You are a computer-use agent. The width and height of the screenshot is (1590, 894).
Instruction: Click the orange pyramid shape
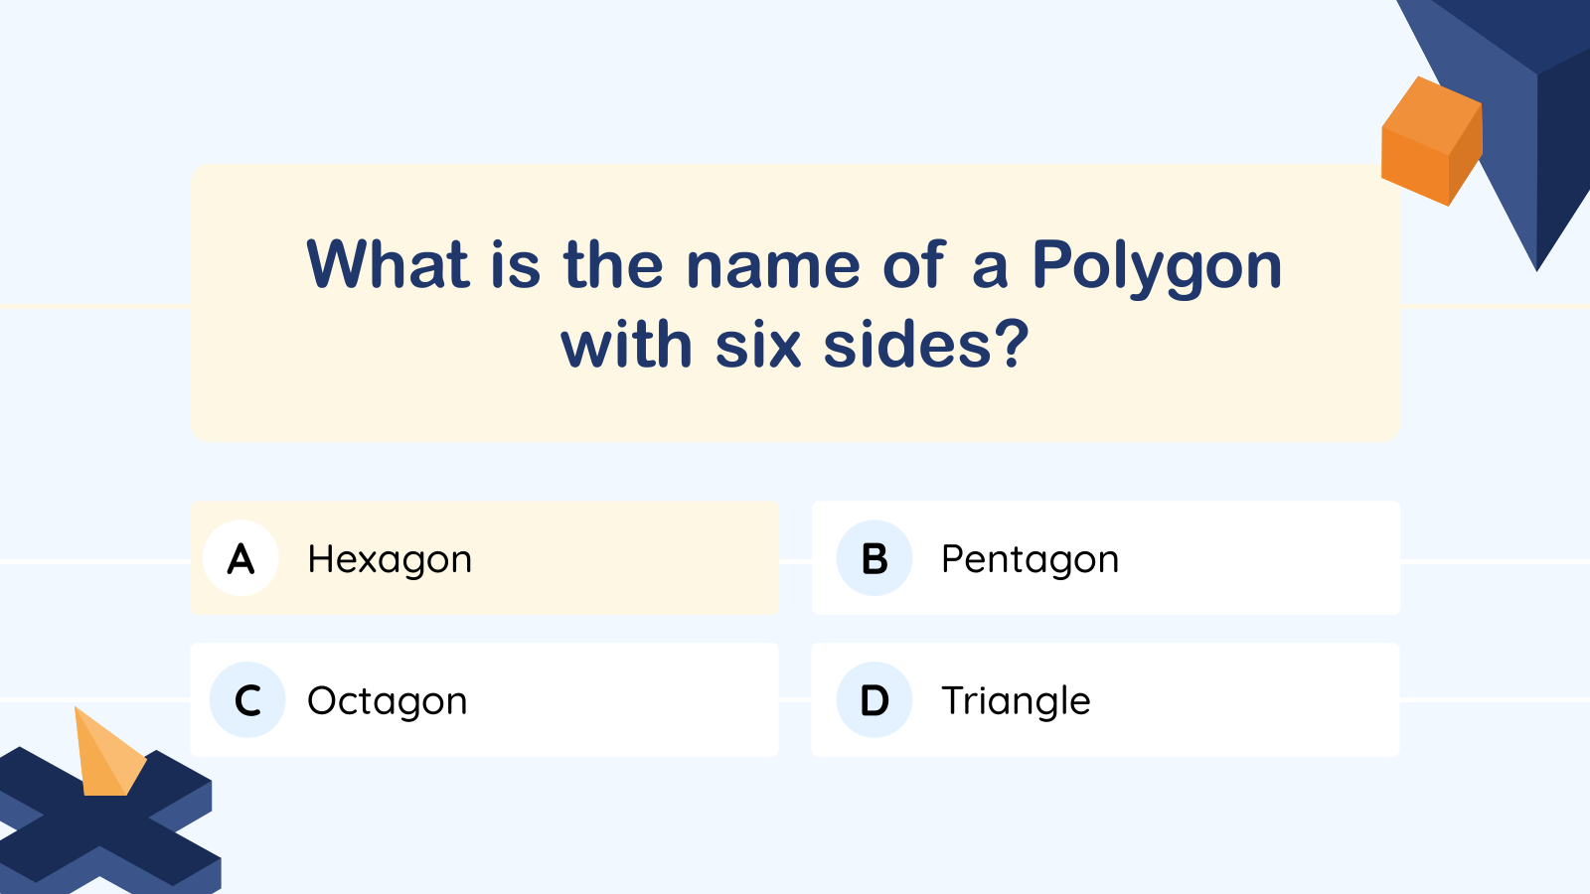point(106,757)
